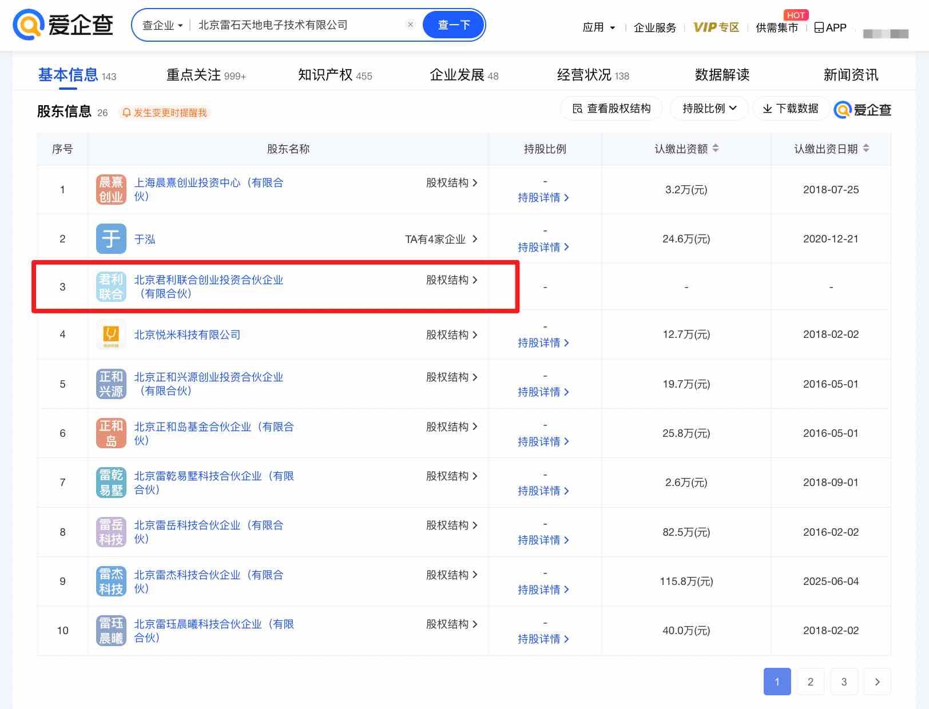Image resolution: width=929 pixels, height=709 pixels.
Task: Open 股权结构 for 北京正和兴源
Action: 451,377
